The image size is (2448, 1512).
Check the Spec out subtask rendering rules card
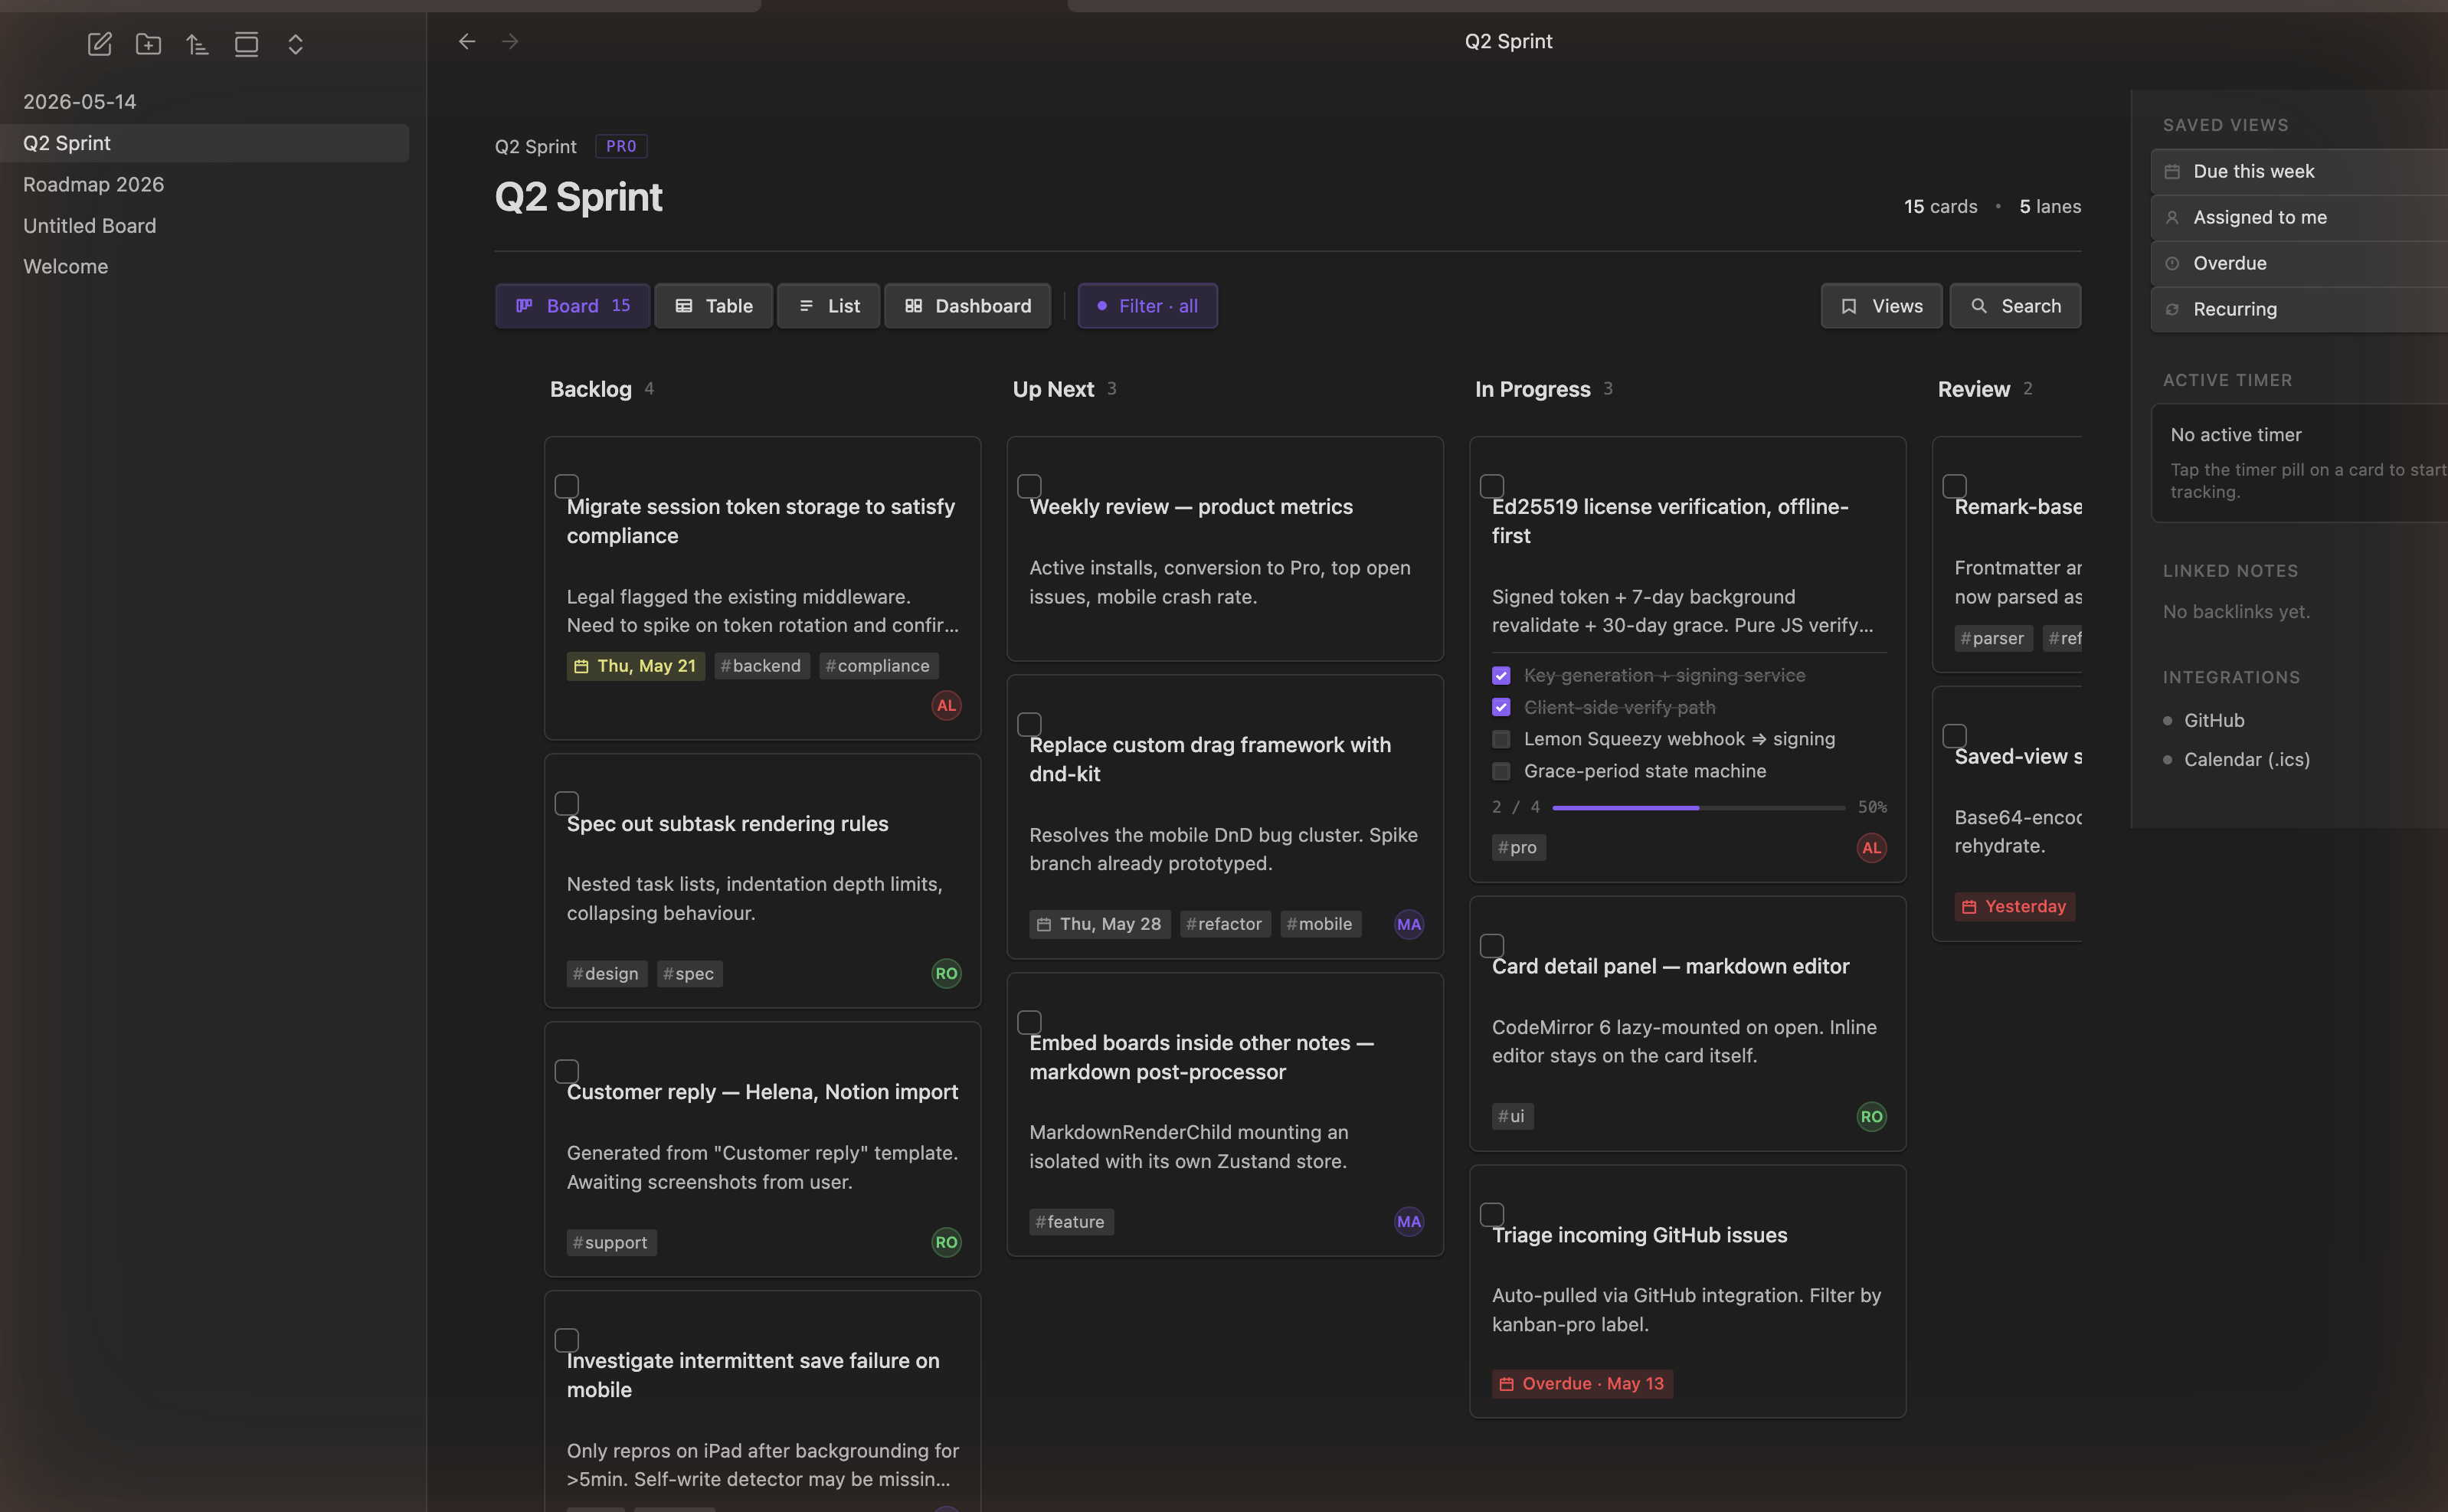pos(567,803)
